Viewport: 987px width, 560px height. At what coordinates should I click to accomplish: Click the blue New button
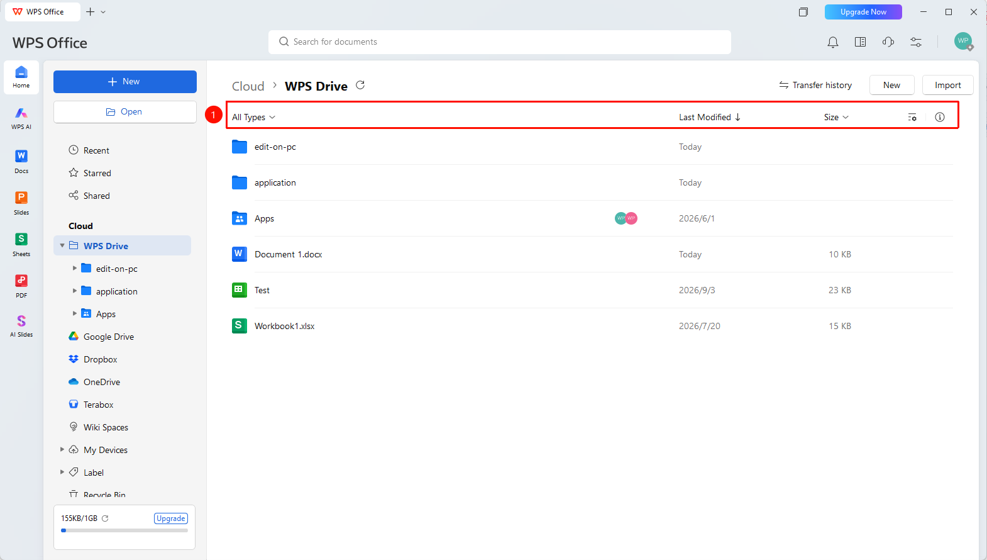[x=125, y=82]
